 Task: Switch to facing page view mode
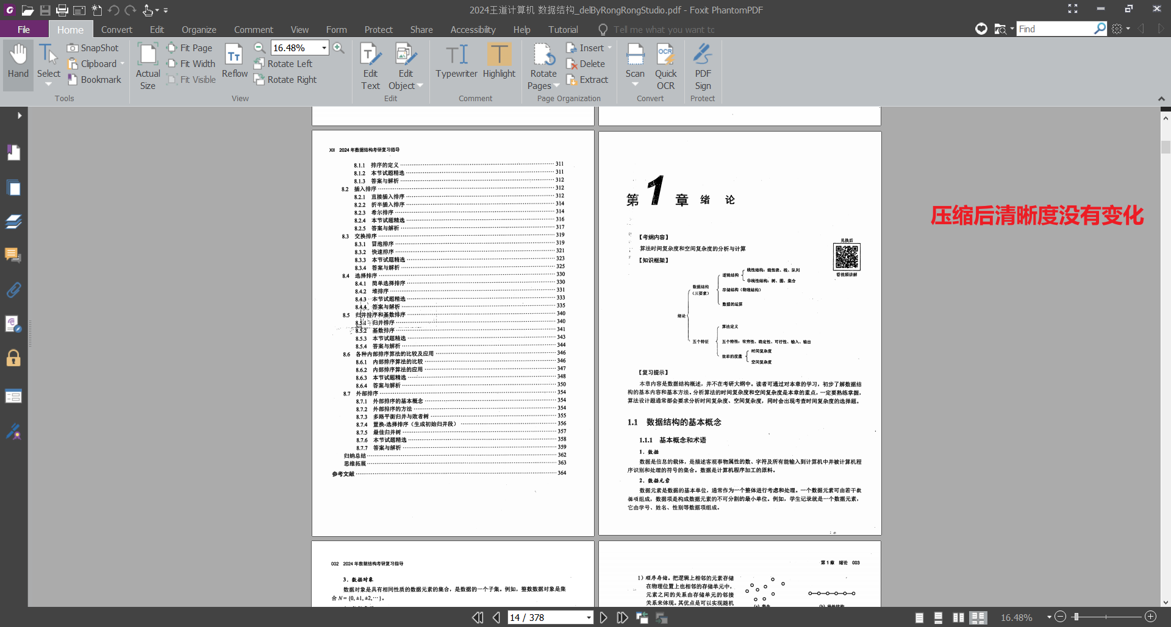tap(958, 618)
